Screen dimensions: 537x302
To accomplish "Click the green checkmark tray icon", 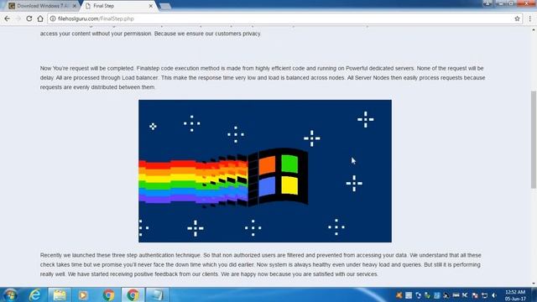I will coord(427,295).
